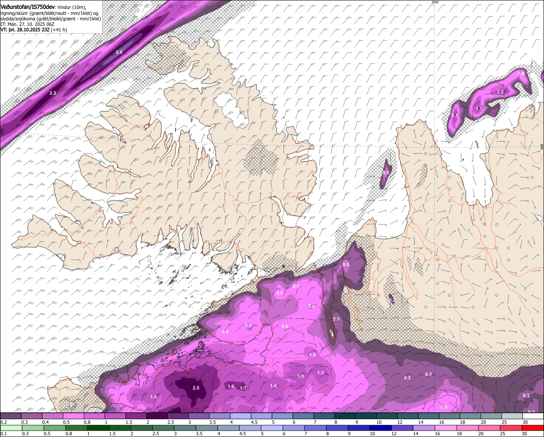Click the 2.3 value label on the map
This screenshot has width=544, height=437.
click(x=53, y=93)
